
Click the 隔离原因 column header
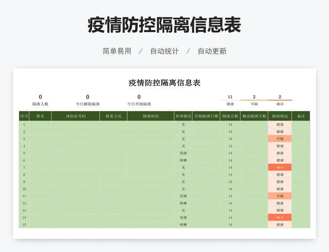coord(151,116)
